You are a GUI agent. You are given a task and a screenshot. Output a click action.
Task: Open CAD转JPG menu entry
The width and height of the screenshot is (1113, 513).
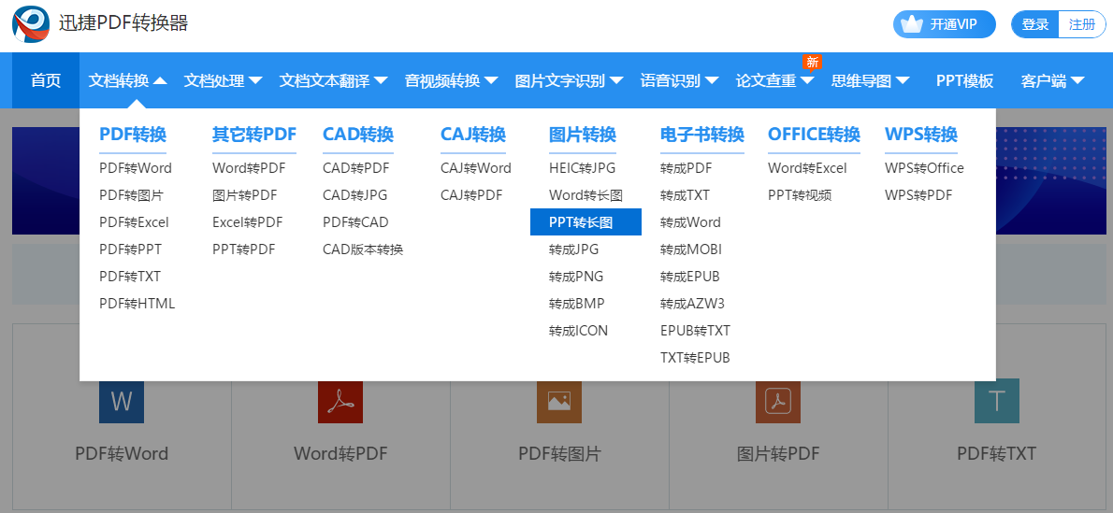pyautogui.click(x=354, y=195)
